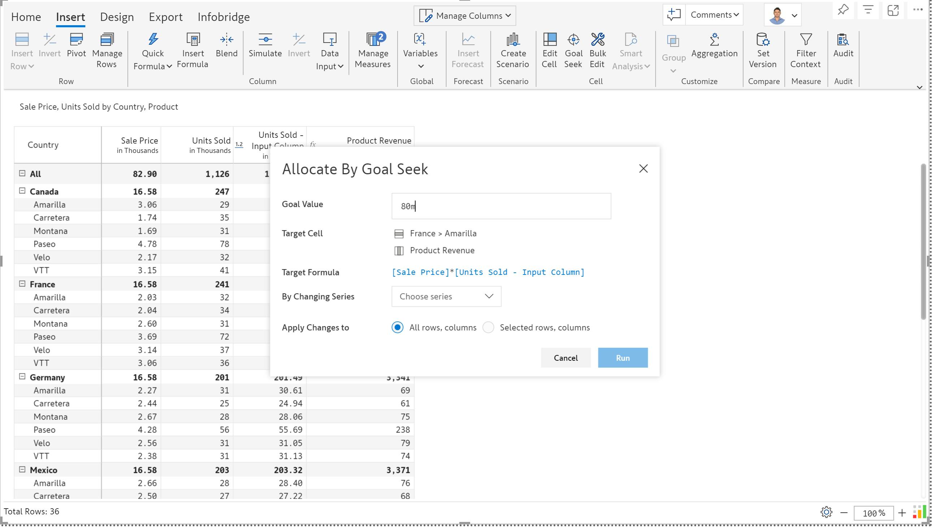Screen dimensions: 932x527
Task: Select All rows, columns radio option
Action: pos(397,327)
